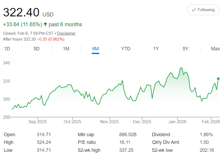
Task: Click the Dec 2025 axis label
Action: point(142,122)
